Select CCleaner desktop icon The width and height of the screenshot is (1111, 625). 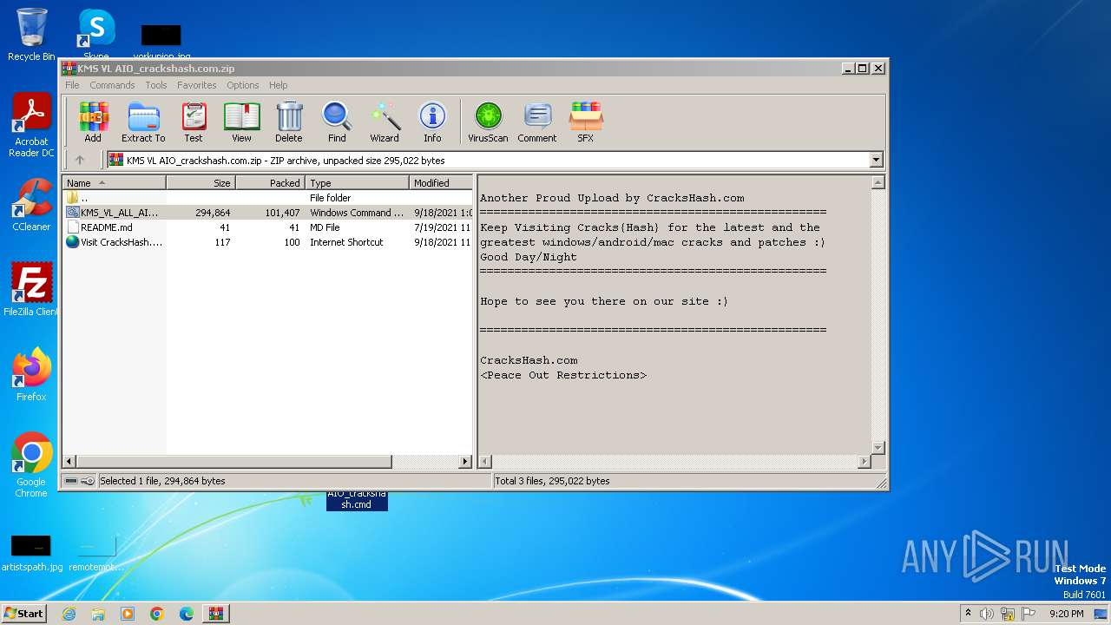click(31, 205)
